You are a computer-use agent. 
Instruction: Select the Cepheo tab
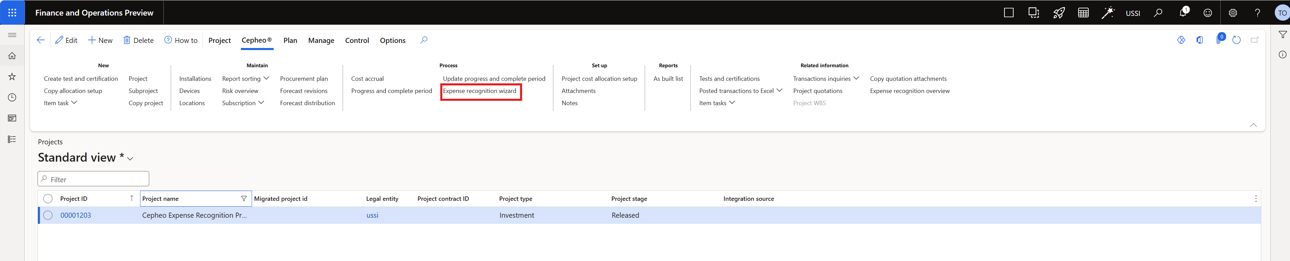(257, 41)
